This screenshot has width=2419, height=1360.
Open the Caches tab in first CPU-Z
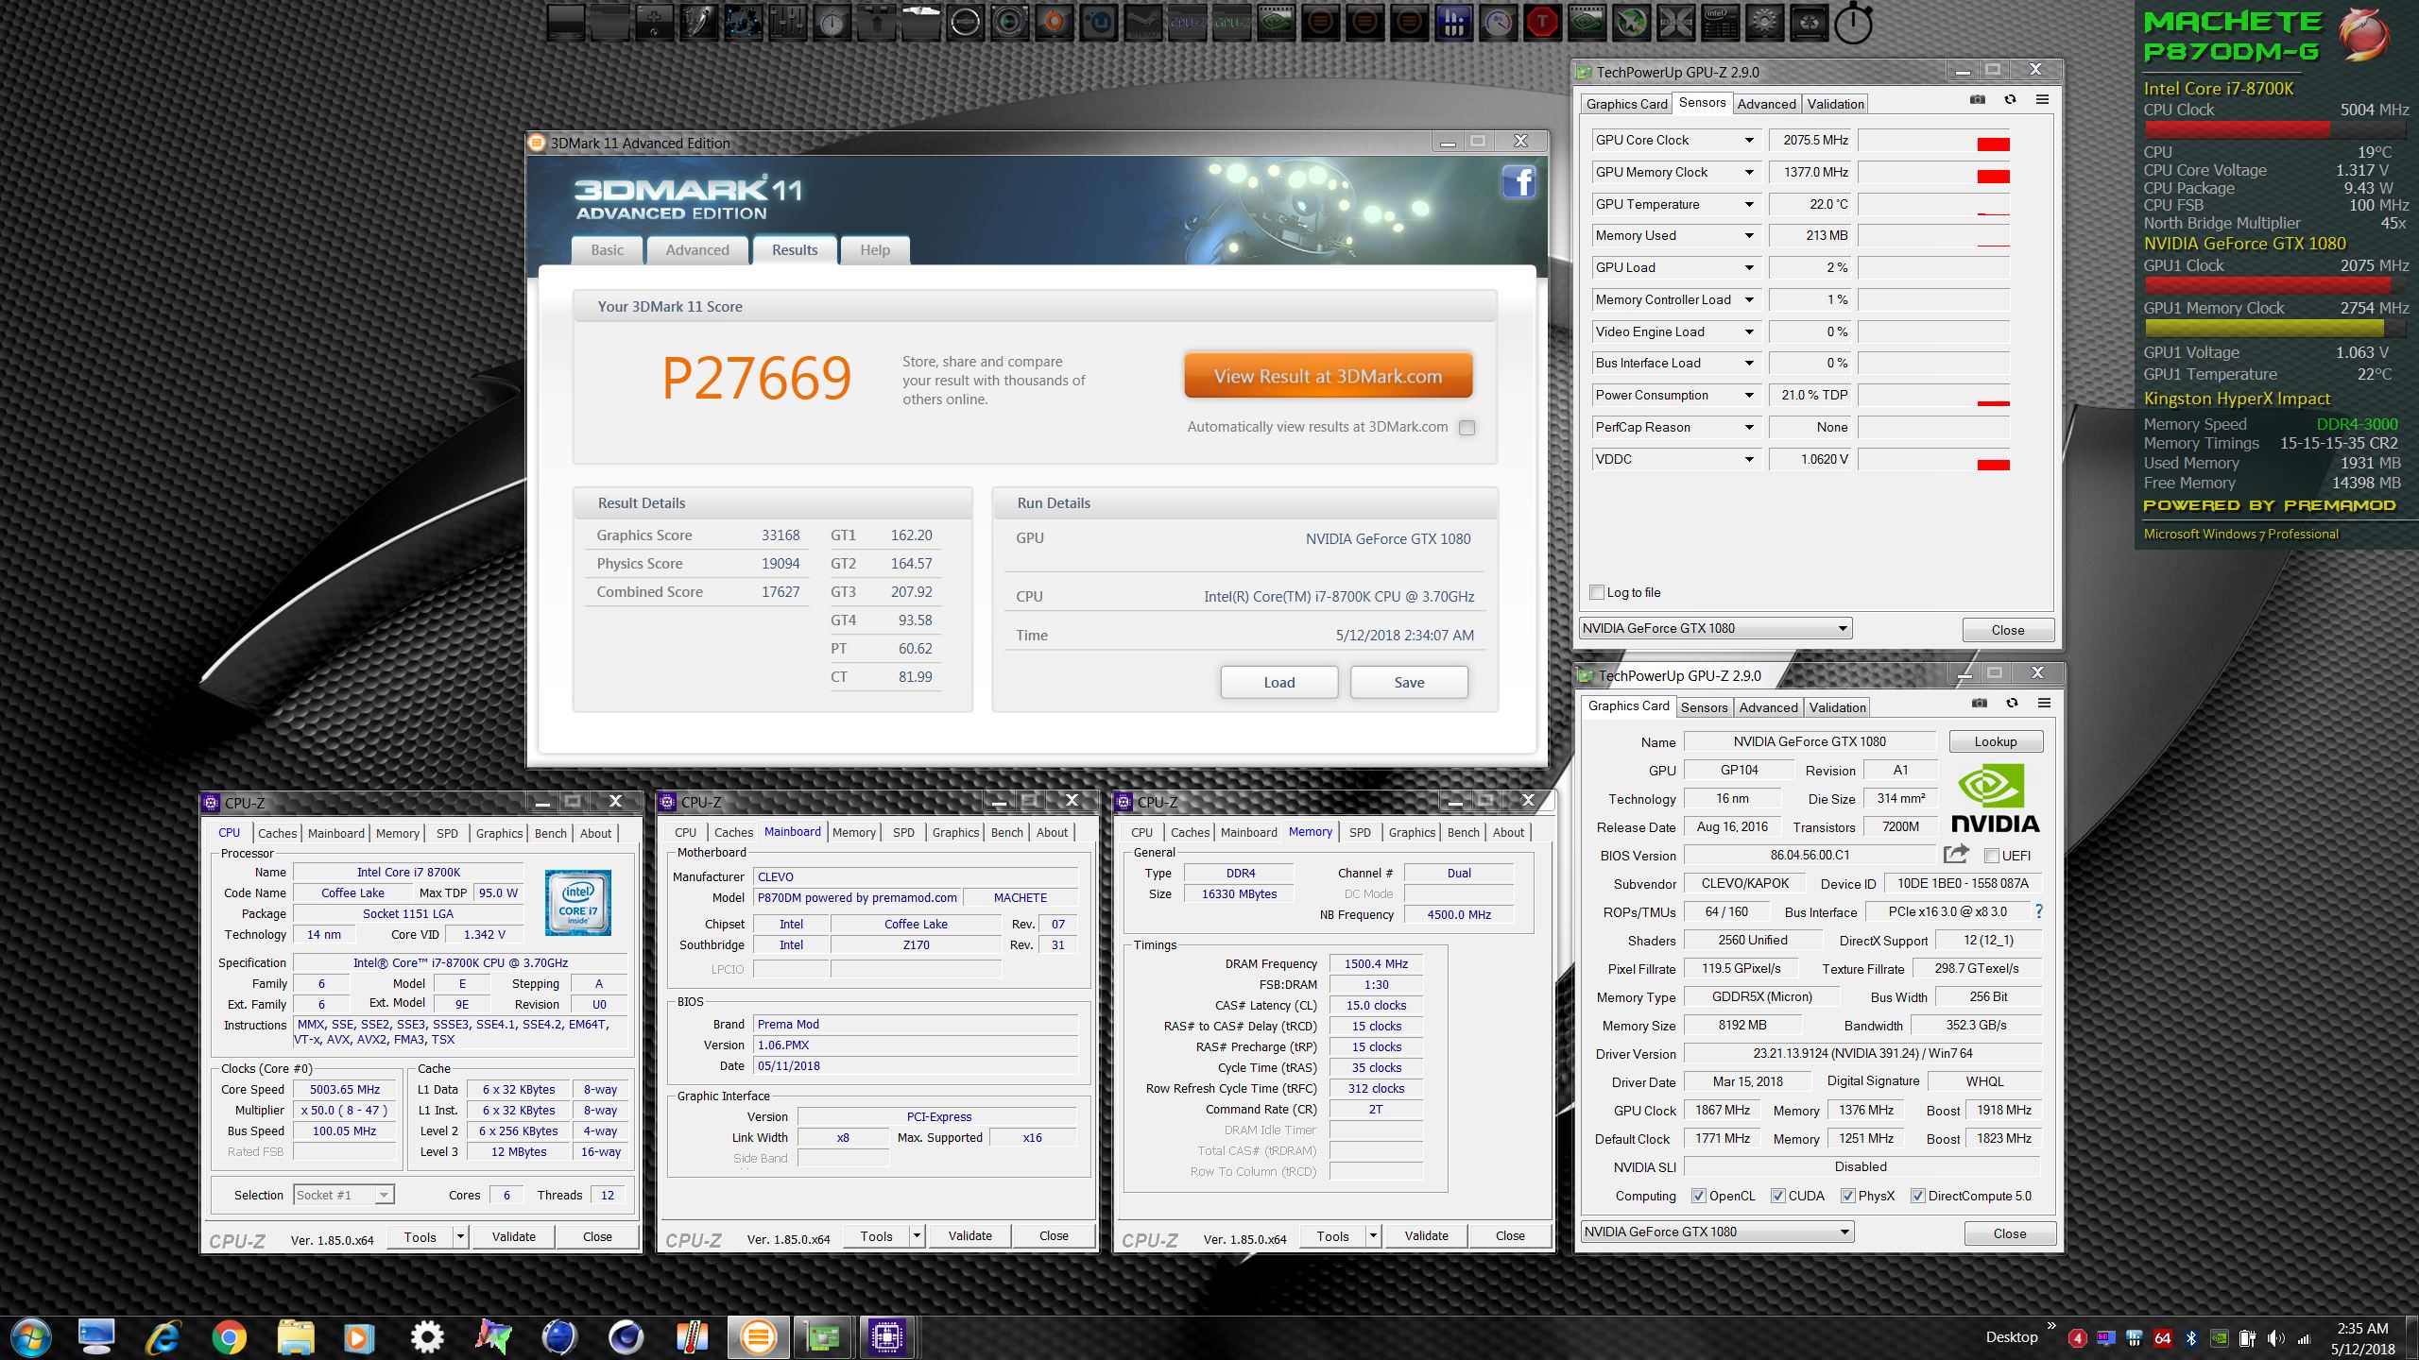point(277,833)
